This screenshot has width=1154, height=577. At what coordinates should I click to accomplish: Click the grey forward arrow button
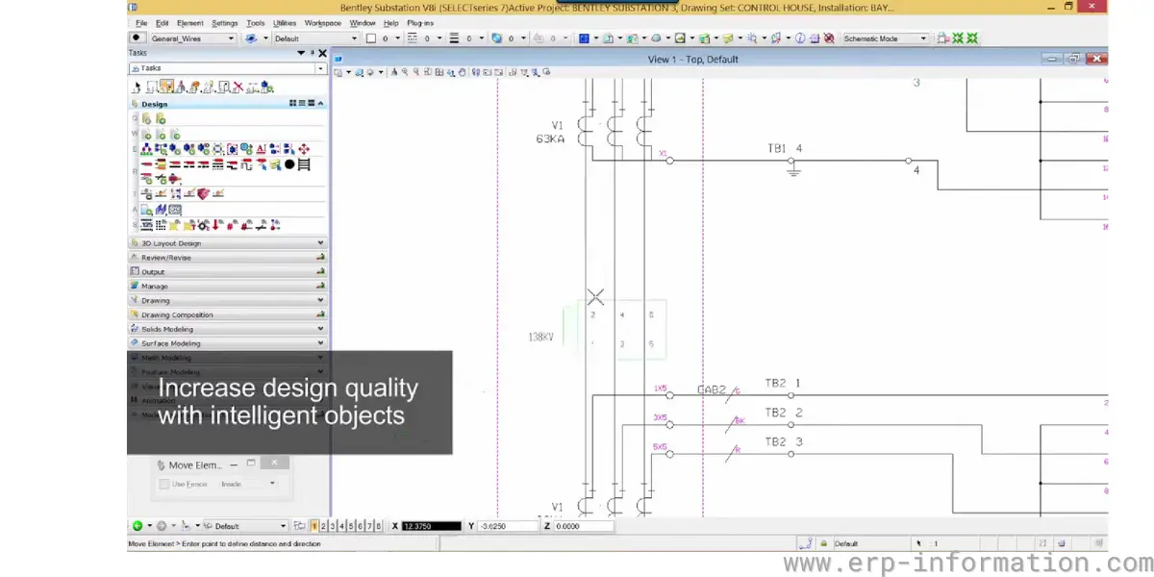[x=163, y=526]
